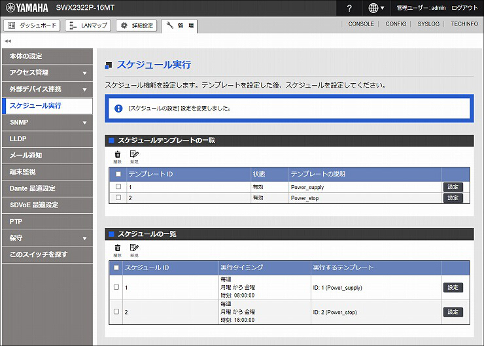Check the schedule 1 checkbox
Image resolution: width=484 pixels, height=346 pixels.
(x=116, y=287)
